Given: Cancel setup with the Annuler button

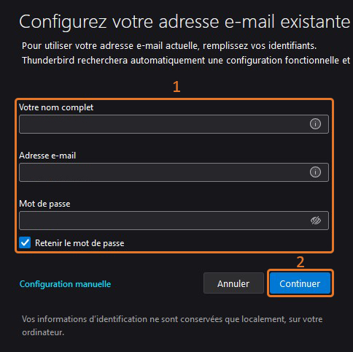Looking at the screenshot, I should coord(233,283).
